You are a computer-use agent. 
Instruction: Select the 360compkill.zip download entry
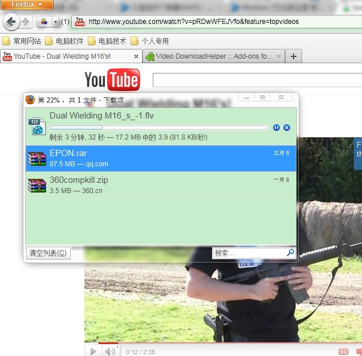(x=161, y=185)
